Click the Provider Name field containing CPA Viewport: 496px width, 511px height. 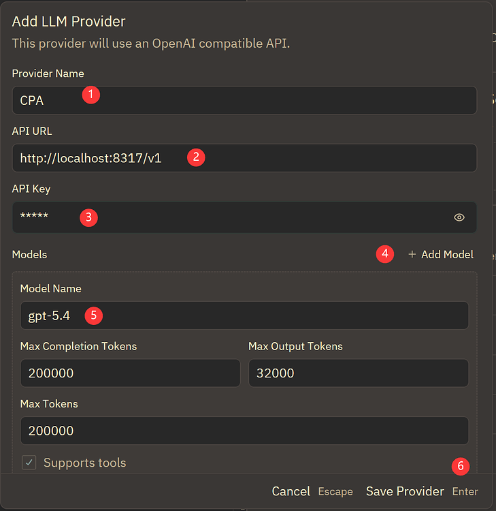point(244,100)
